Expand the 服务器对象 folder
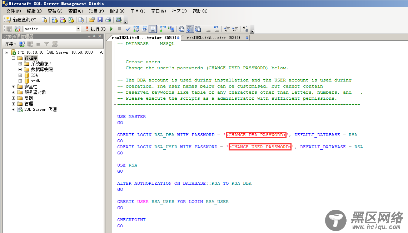 pyautogui.click(x=13, y=93)
